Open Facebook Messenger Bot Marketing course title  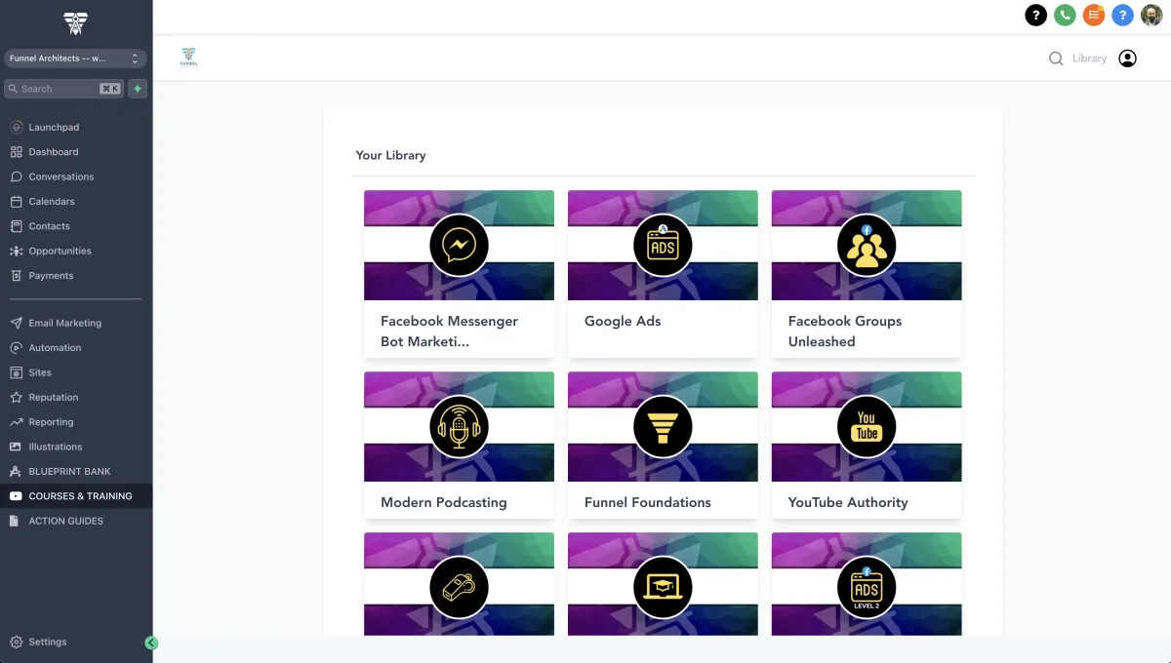(449, 331)
